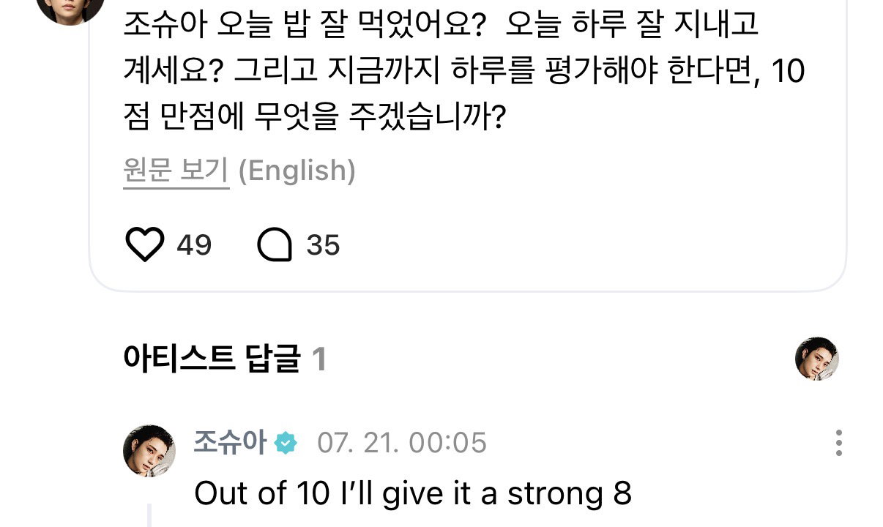Select the post line starting 조슈아 오늘 밥
The width and height of the screenshot is (883, 527).
pyautogui.click(x=442, y=26)
